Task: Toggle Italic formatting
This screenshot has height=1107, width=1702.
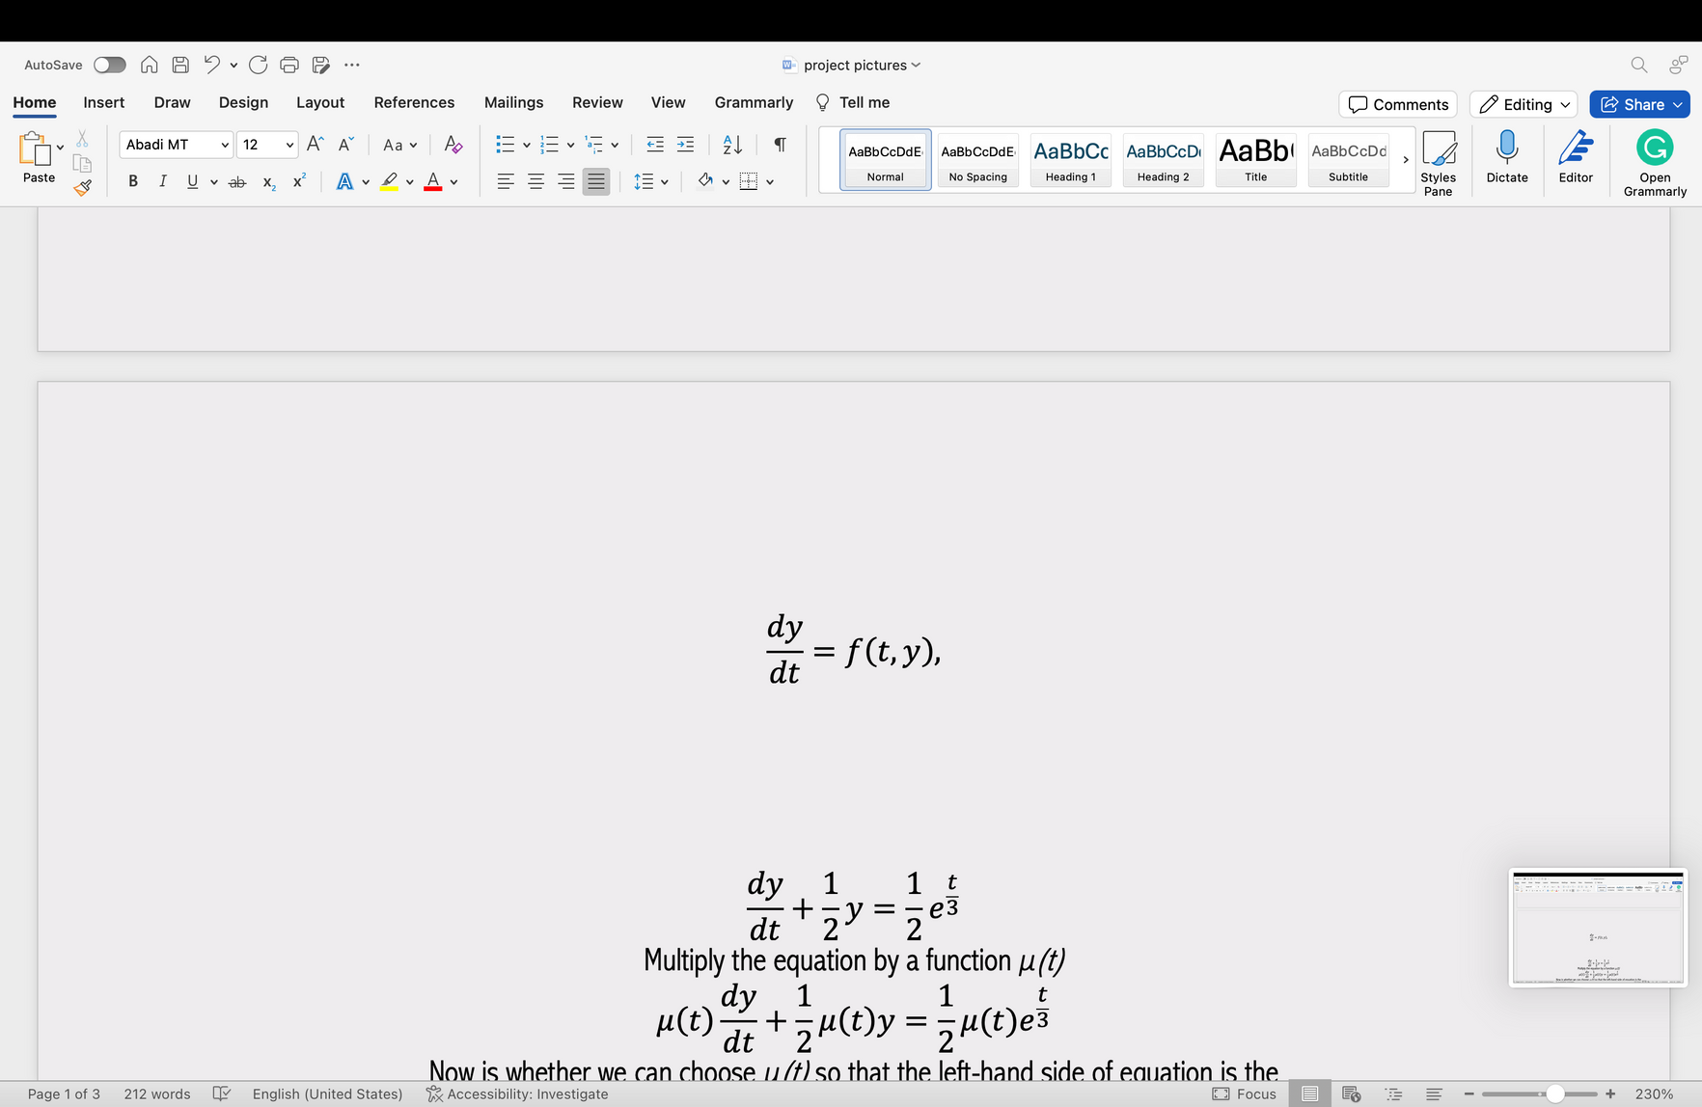Action: (x=163, y=181)
